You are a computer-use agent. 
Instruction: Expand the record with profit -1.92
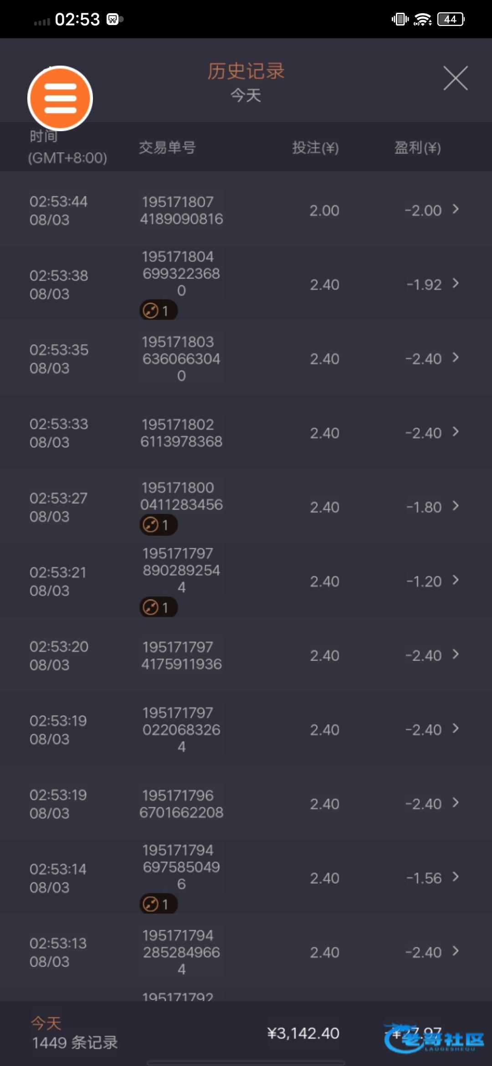[x=456, y=283]
